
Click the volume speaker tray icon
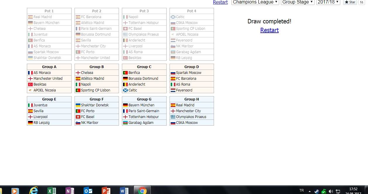click(x=331, y=192)
